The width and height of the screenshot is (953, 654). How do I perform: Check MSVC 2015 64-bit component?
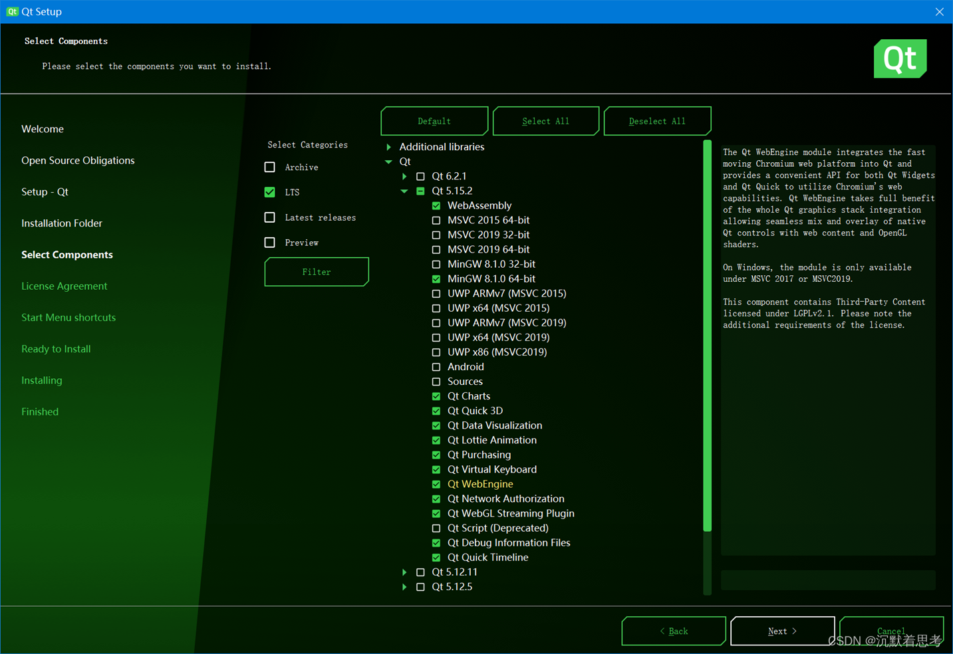coord(436,220)
